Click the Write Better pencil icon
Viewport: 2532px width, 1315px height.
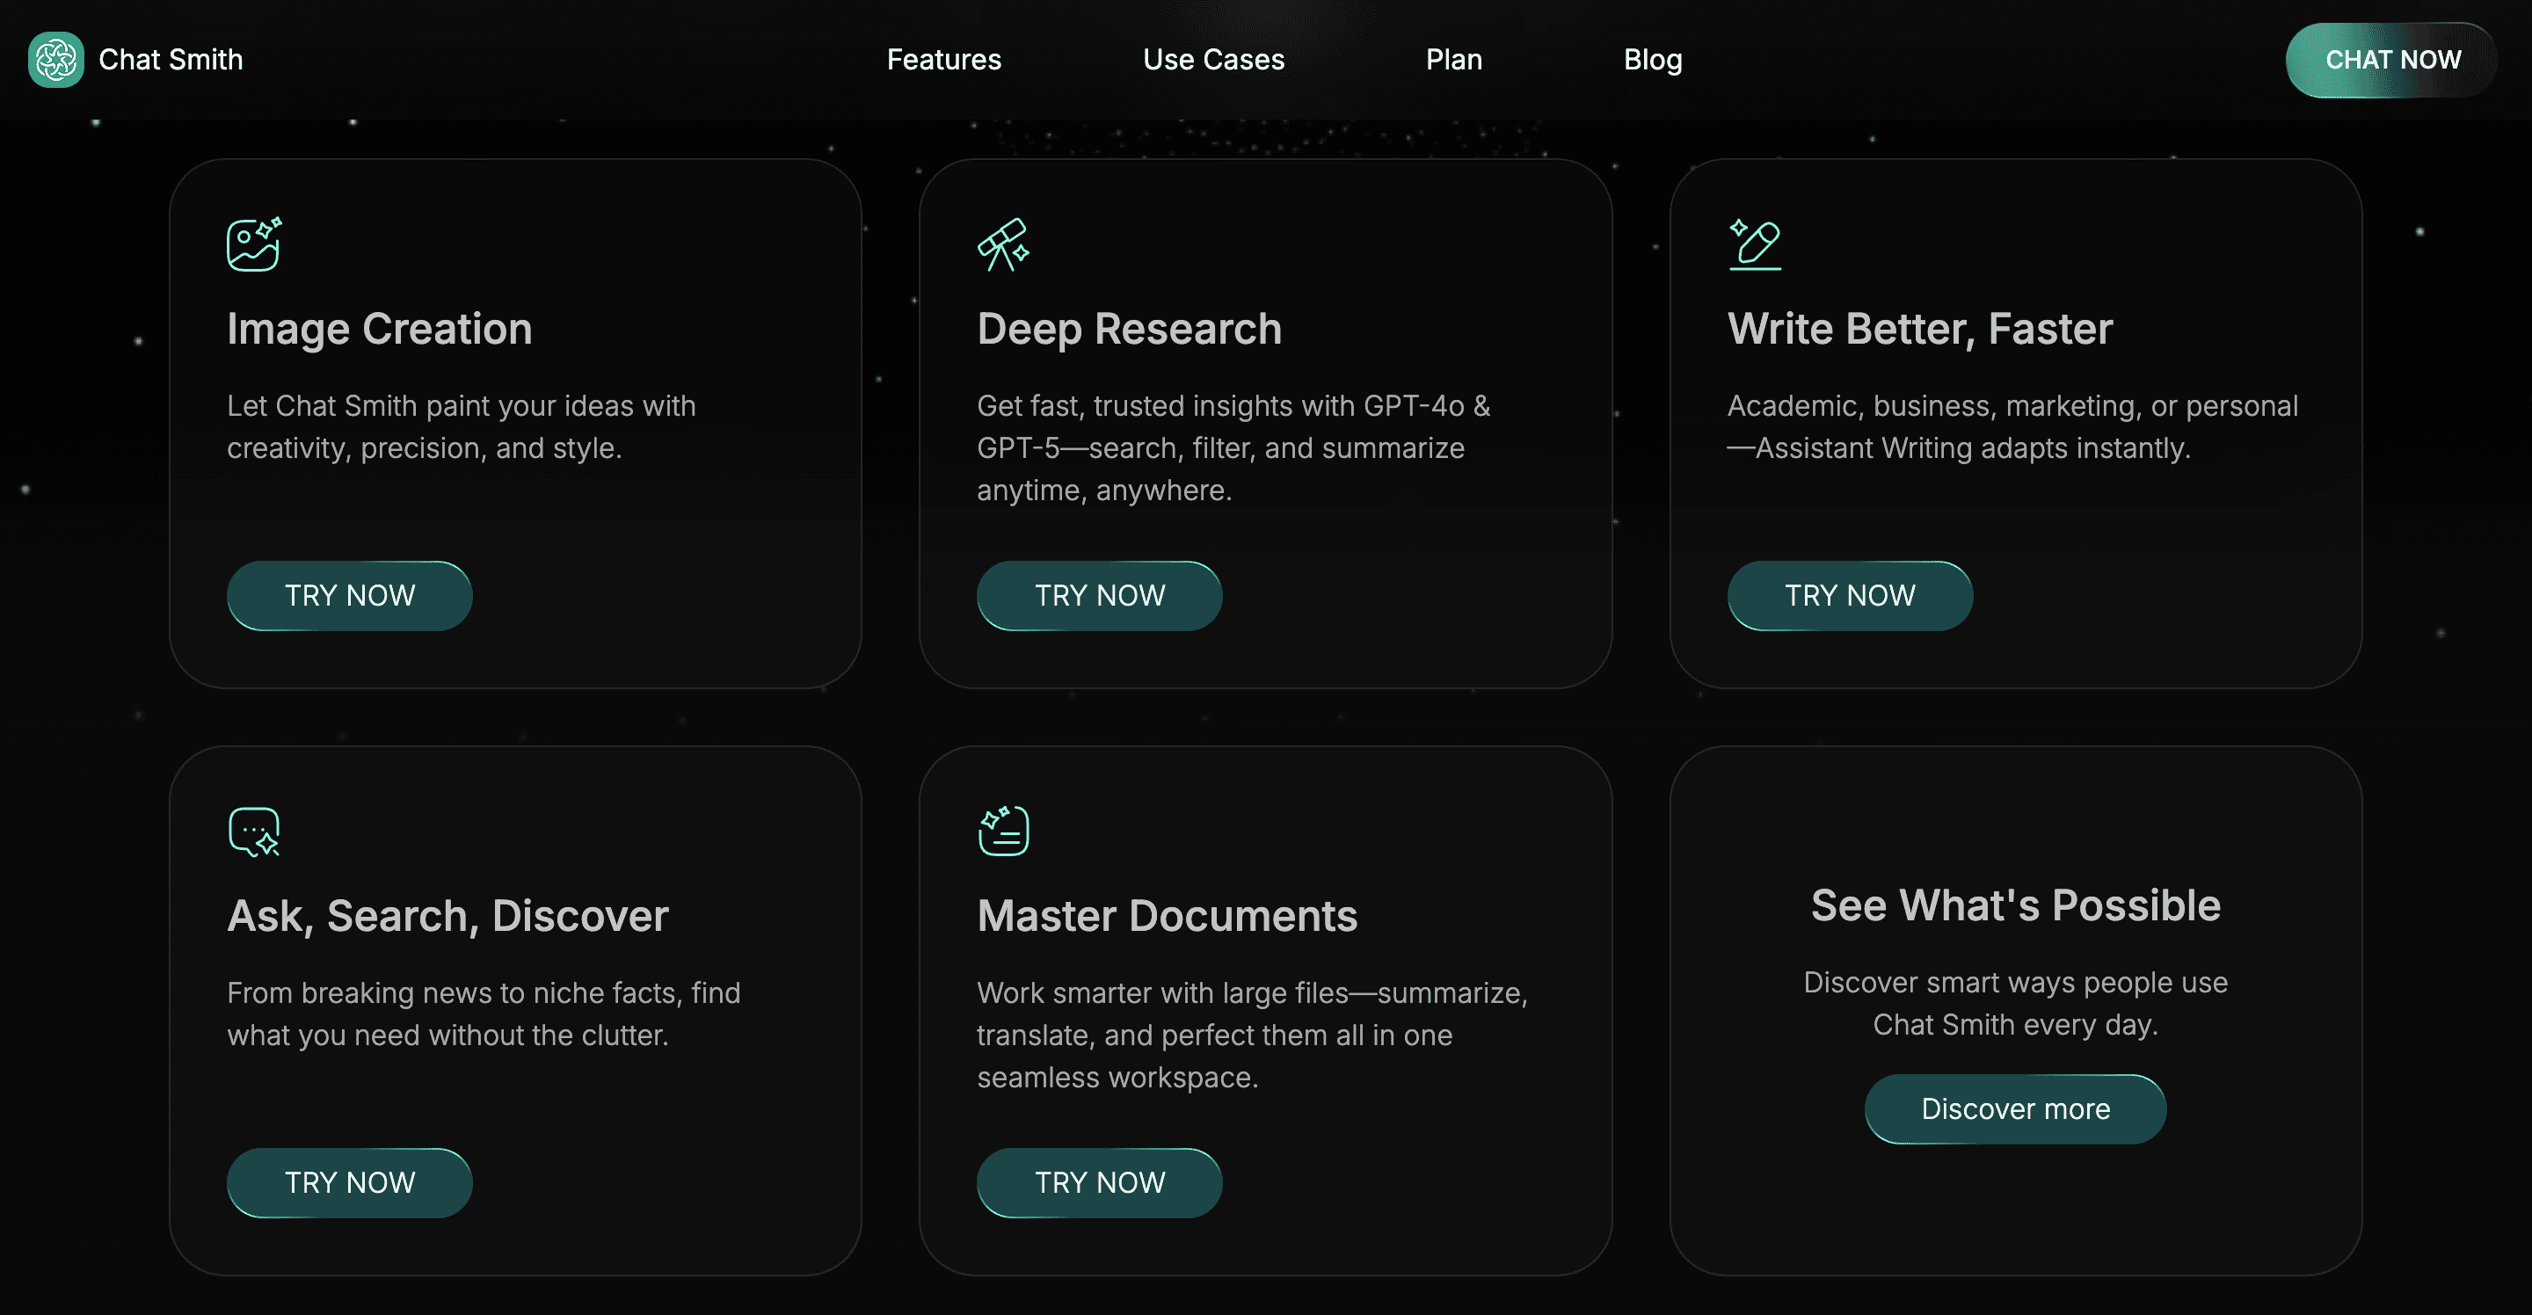click(x=1755, y=243)
